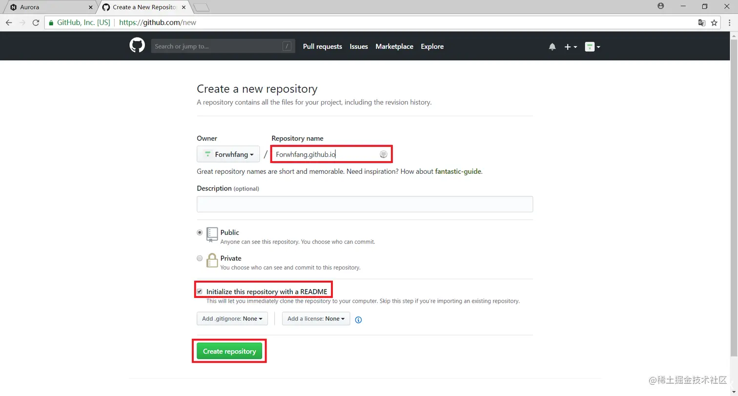This screenshot has height=396, width=738.
Task: Click the Description input field
Action: tap(365, 204)
